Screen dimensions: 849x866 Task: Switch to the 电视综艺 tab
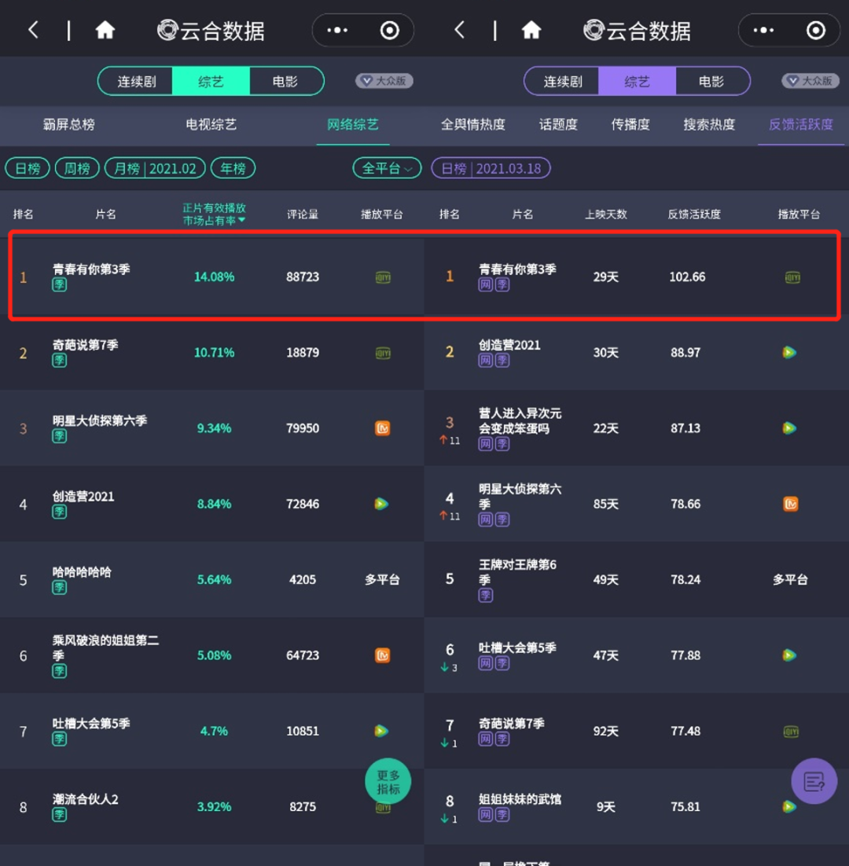tap(211, 124)
